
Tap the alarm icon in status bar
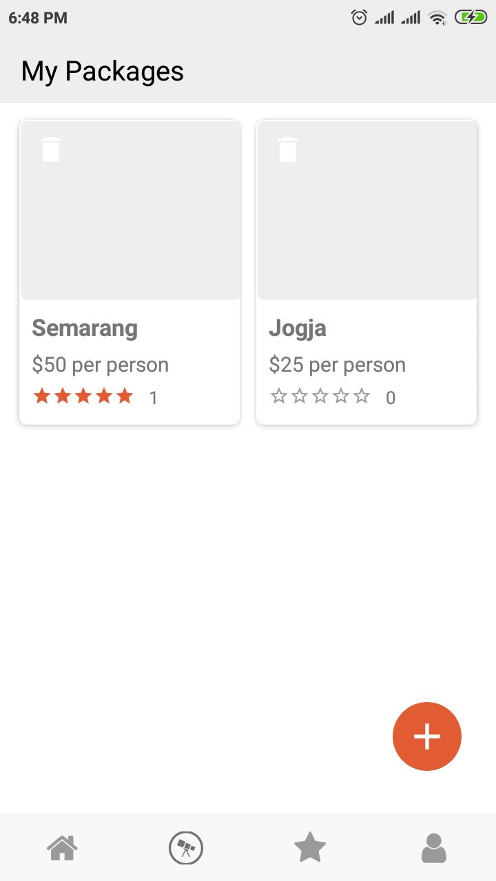(x=360, y=18)
